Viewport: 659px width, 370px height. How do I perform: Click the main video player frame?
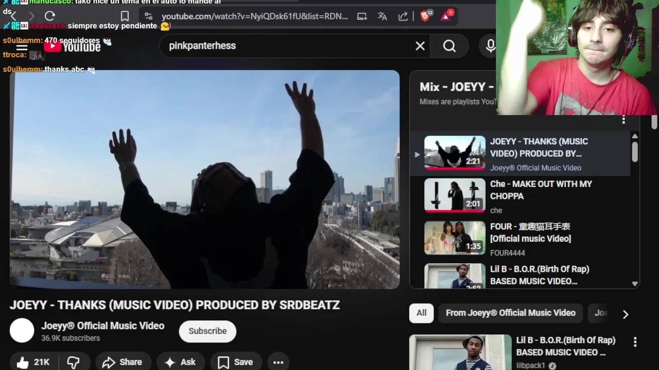click(x=204, y=179)
